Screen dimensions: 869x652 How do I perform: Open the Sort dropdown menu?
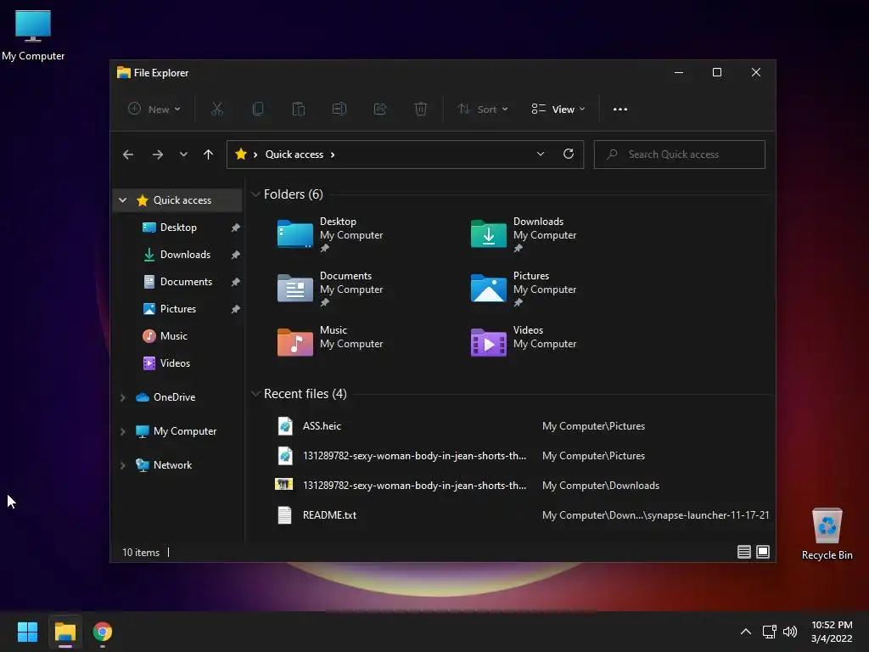(483, 110)
